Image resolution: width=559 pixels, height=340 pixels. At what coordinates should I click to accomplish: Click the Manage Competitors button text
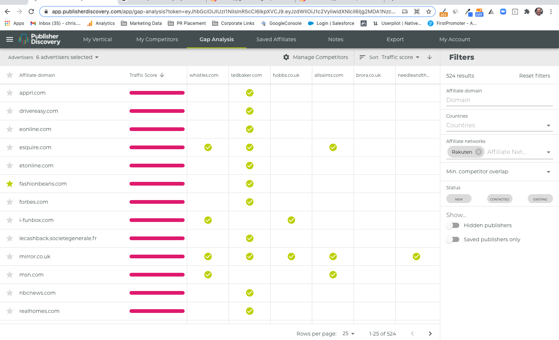point(320,57)
